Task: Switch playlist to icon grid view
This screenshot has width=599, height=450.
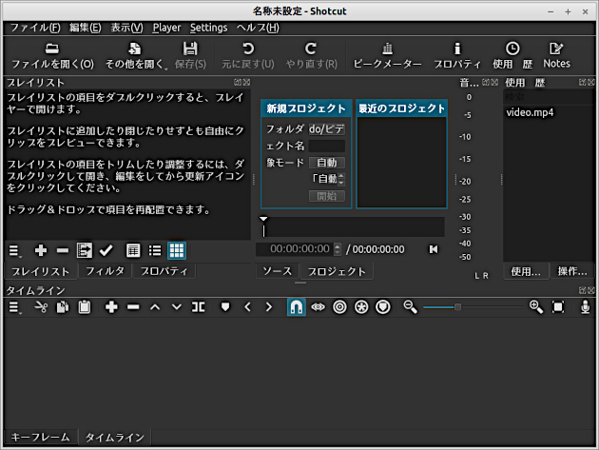Action: click(177, 250)
